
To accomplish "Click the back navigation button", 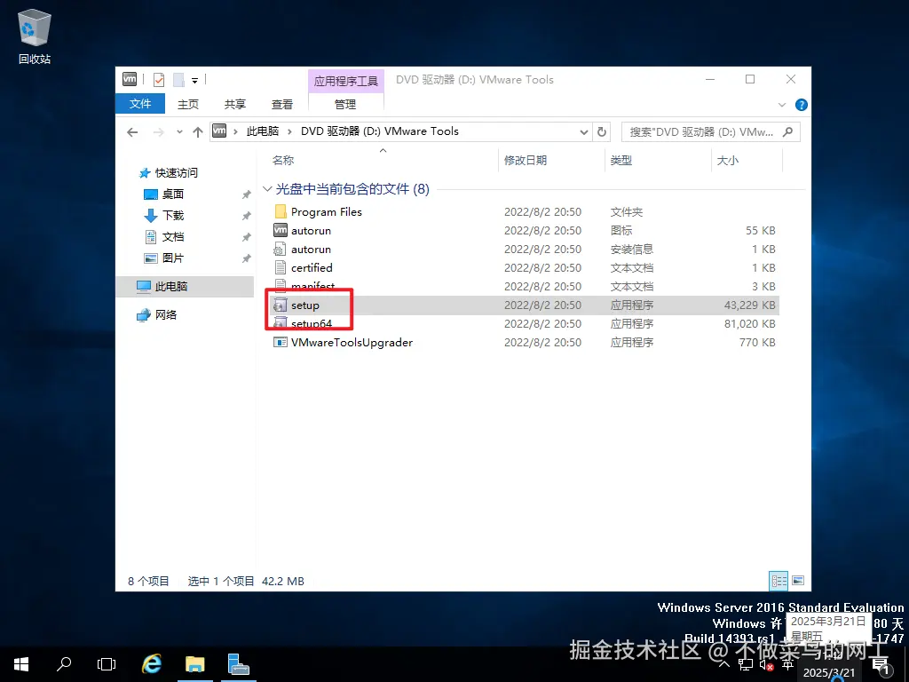I will click(132, 131).
